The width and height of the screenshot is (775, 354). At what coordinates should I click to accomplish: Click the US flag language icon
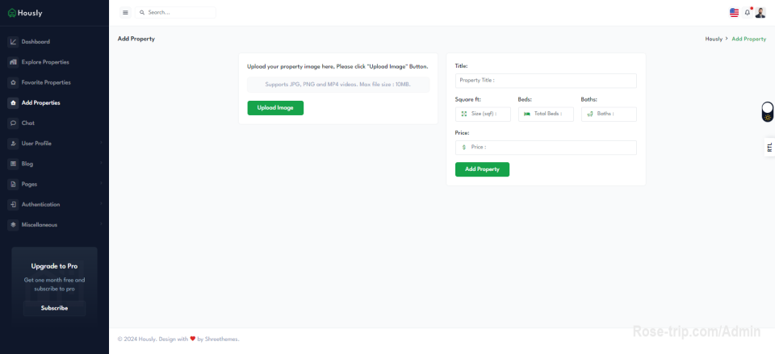click(734, 13)
